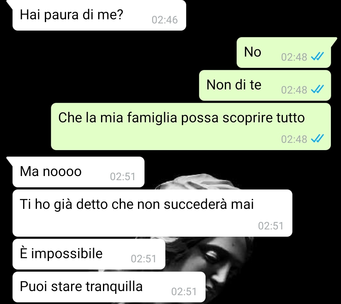Tap the 'Hai paura di me?' message
Screen dimensions: 341x304
coord(99,15)
